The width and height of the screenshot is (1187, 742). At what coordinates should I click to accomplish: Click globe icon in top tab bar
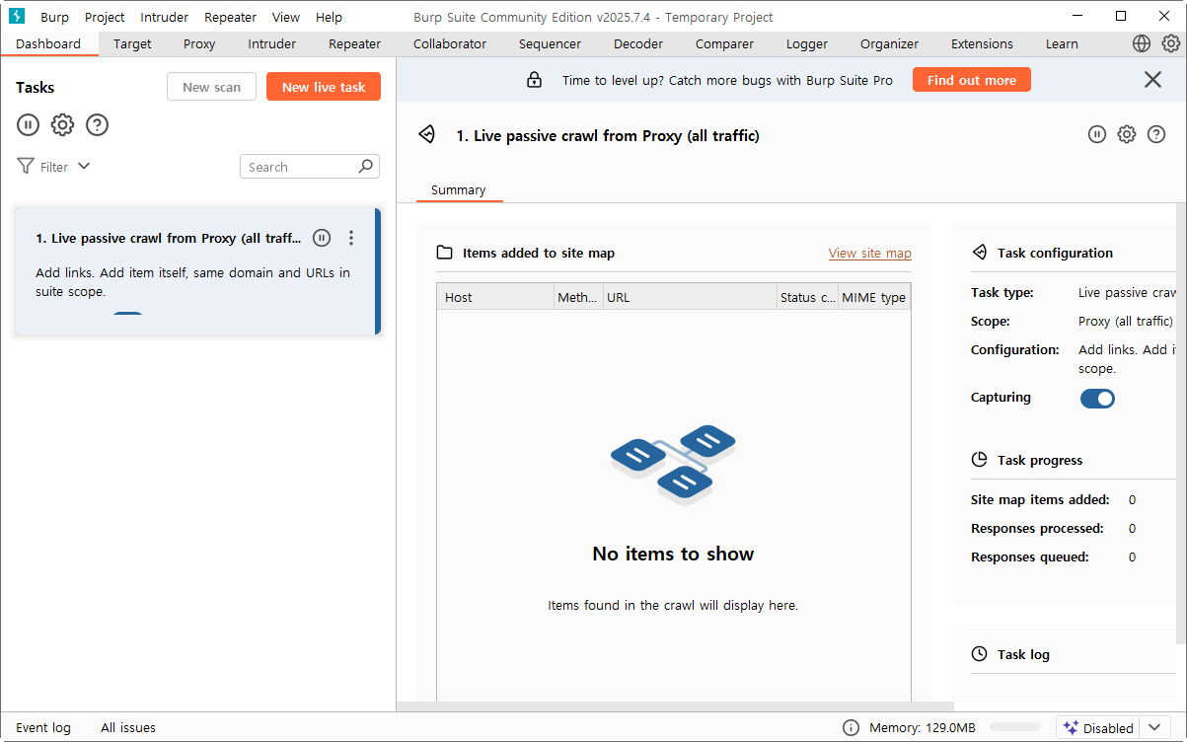1142,43
